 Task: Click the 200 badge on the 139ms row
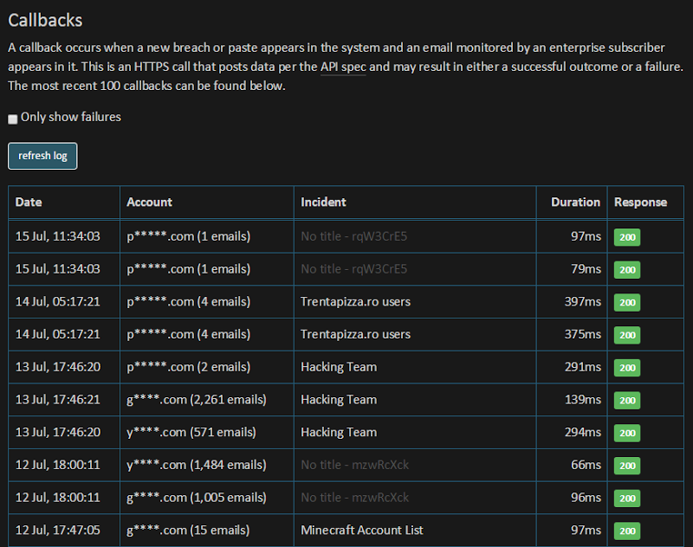pos(626,400)
